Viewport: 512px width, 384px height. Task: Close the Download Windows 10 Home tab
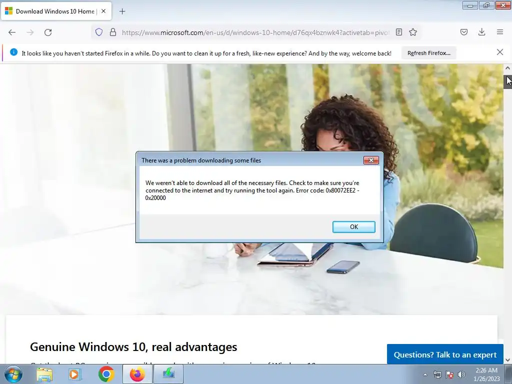click(103, 11)
